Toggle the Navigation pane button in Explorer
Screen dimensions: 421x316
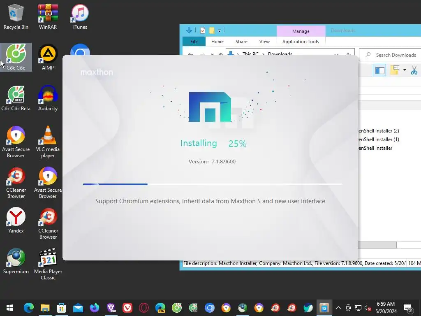[379, 70]
